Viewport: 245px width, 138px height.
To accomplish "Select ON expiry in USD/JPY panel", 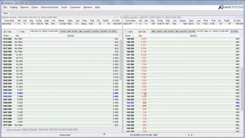I will (x=153, y=31).
